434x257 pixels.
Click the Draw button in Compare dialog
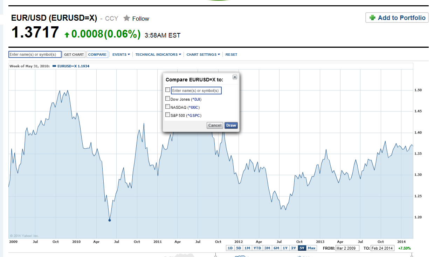[x=231, y=125]
